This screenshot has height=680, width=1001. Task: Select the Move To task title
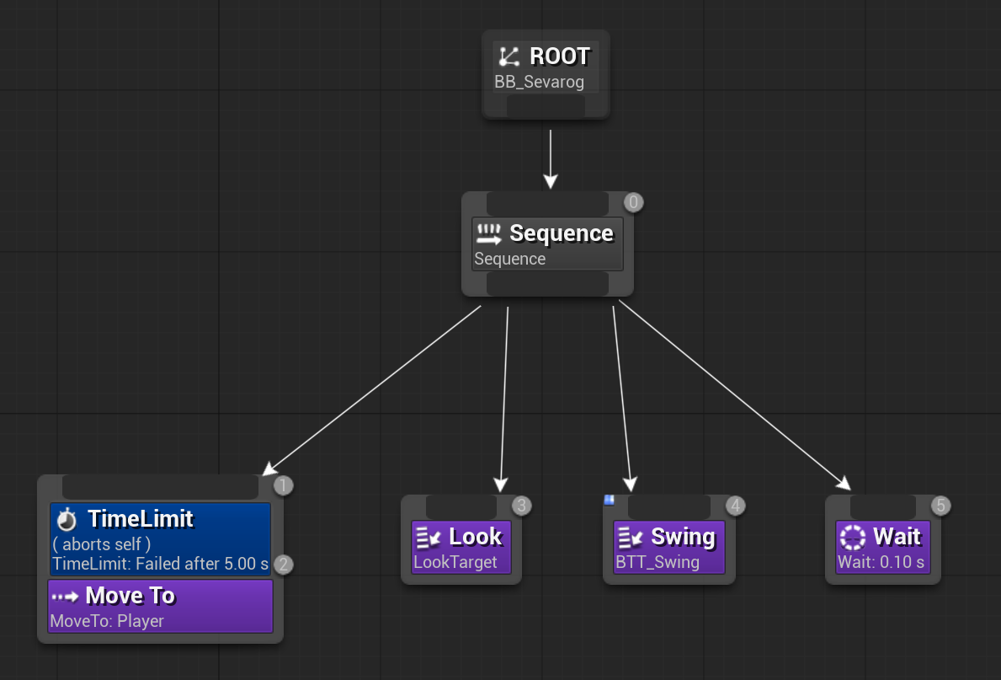[130, 596]
